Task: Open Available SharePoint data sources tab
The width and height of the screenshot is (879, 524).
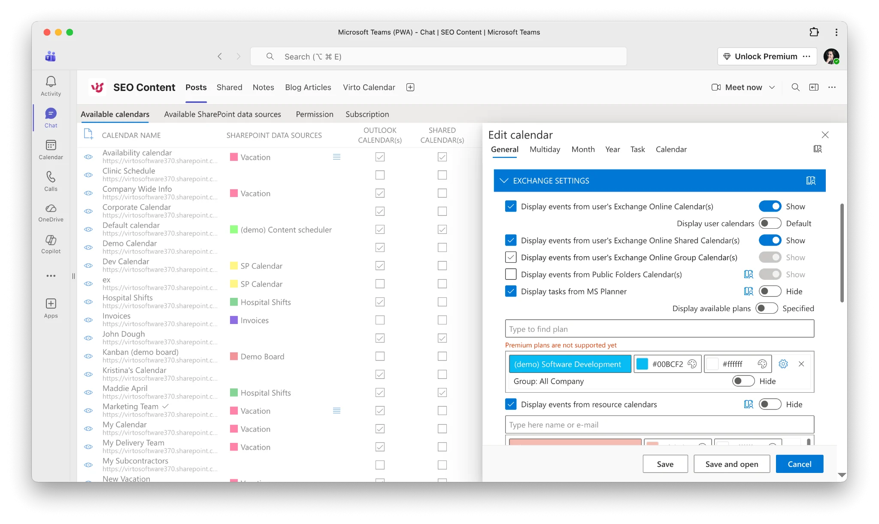Action: [222, 114]
